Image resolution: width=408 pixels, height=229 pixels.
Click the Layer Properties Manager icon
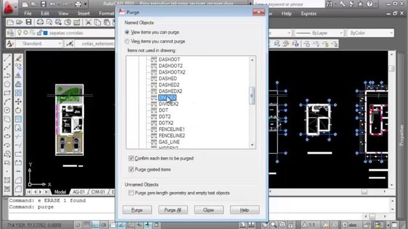pos(10,33)
